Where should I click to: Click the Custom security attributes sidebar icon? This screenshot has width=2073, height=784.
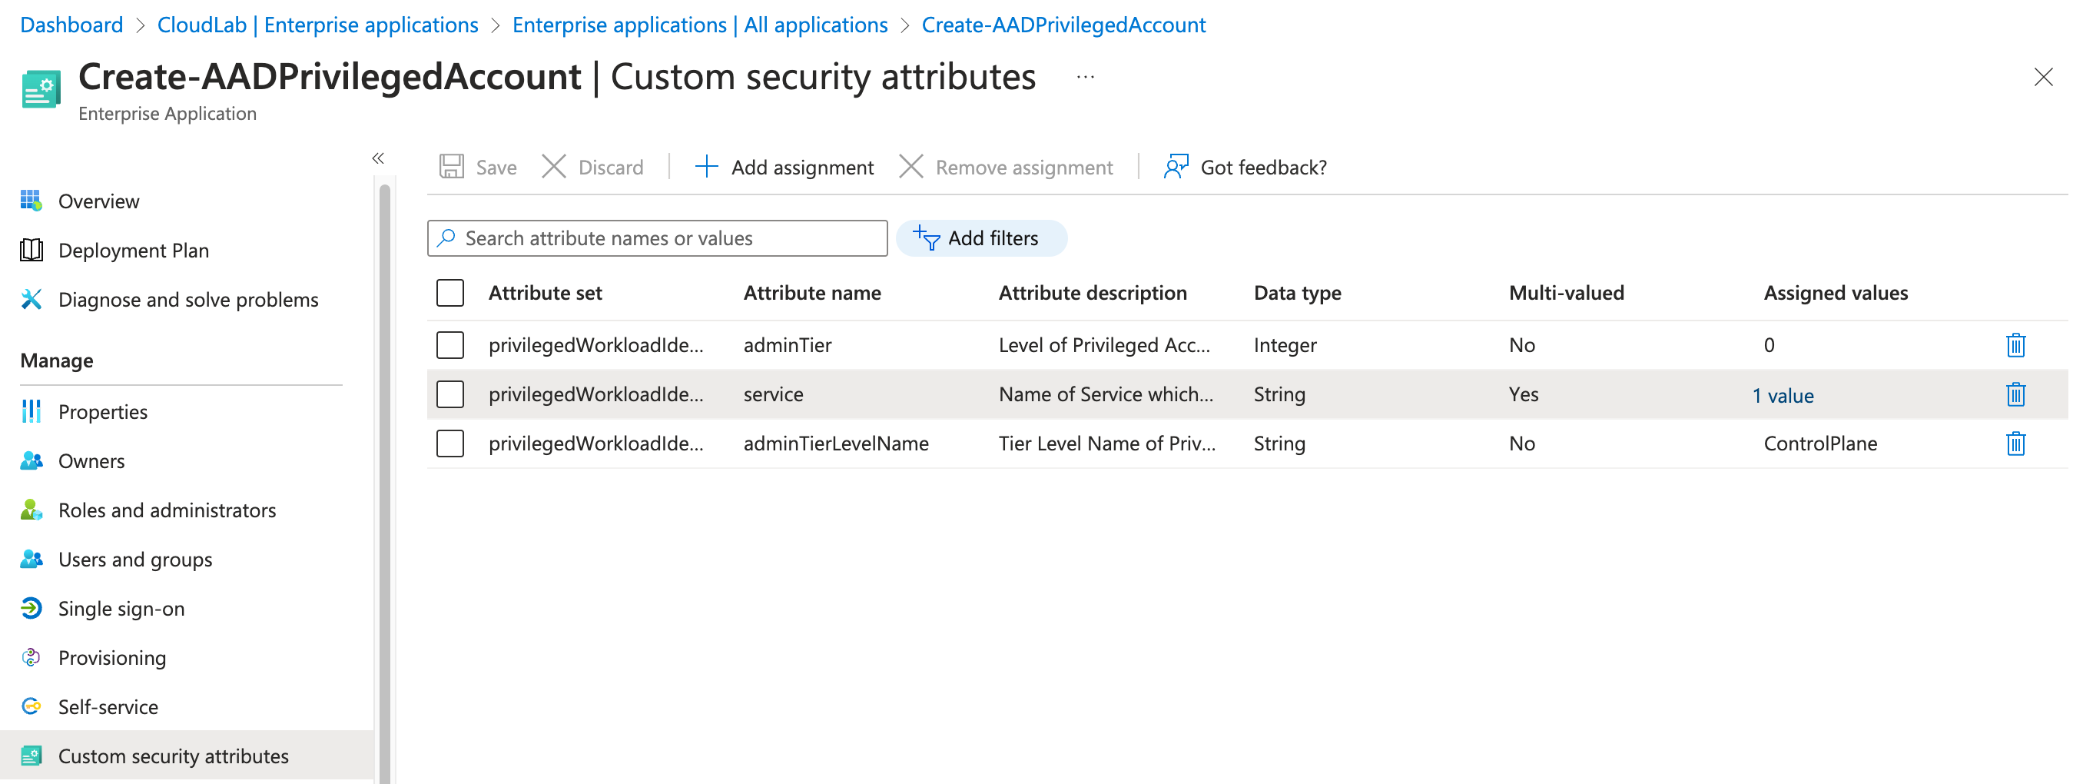point(31,755)
